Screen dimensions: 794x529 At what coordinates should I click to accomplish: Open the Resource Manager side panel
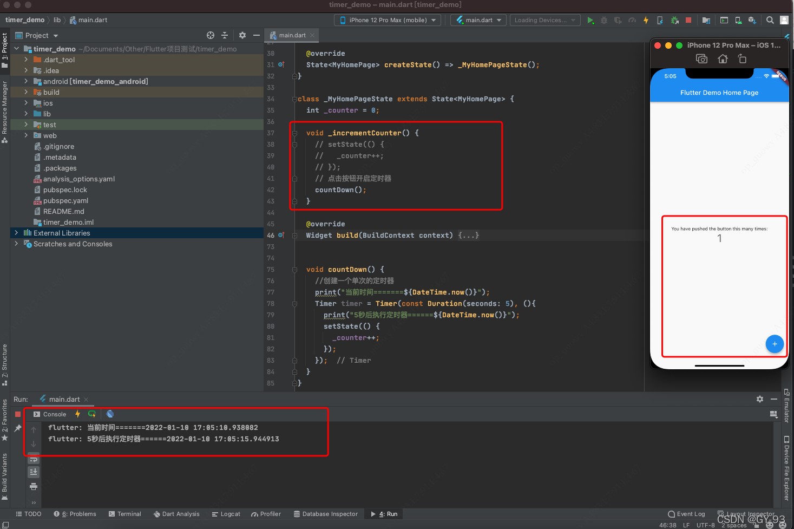coord(4,112)
